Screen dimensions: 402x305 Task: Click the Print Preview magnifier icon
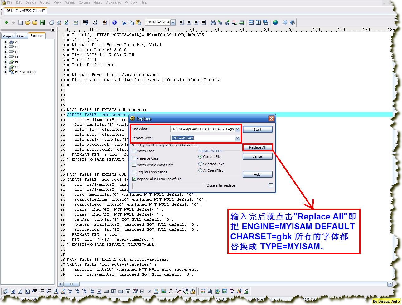(x=59, y=22)
